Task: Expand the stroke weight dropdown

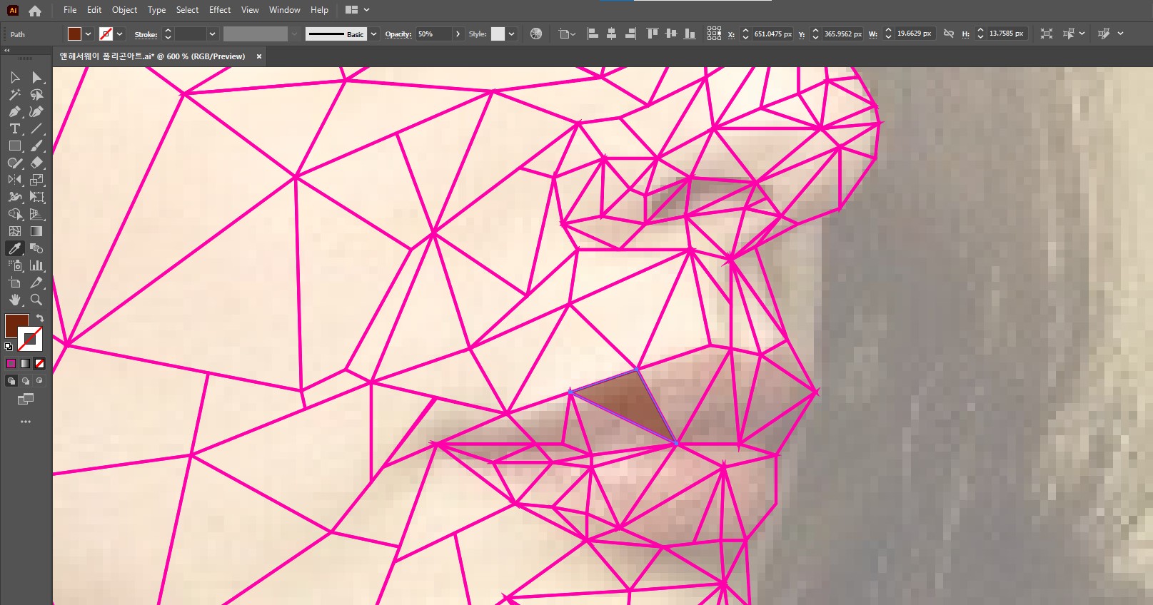Action: tap(212, 34)
